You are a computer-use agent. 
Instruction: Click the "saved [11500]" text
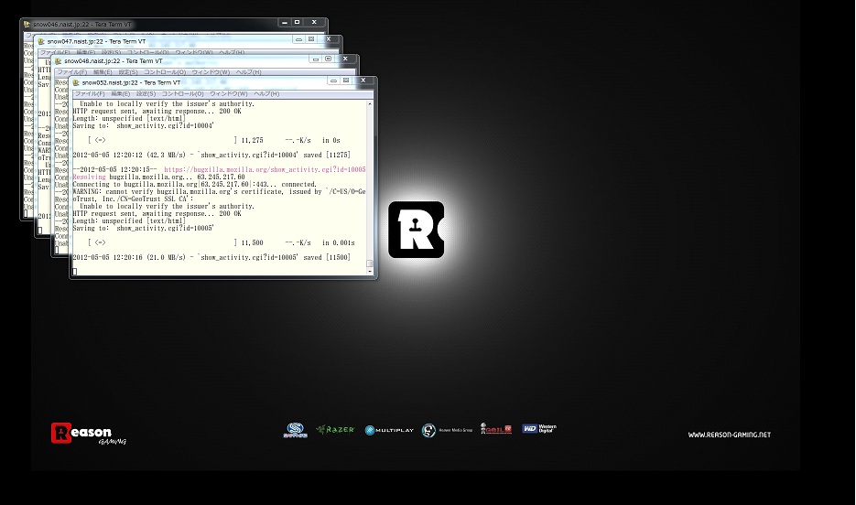(327, 257)
